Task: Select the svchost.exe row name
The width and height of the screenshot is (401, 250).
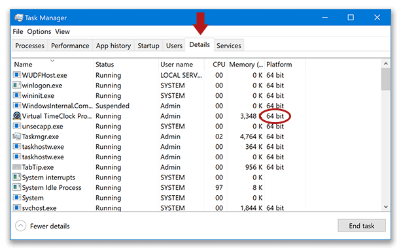Action: click(x=39, y=208)
